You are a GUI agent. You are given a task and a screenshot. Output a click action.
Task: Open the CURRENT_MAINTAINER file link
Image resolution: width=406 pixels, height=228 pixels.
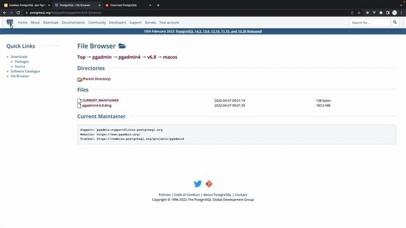100,100
